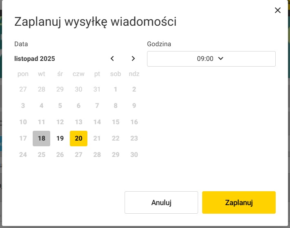This screenshot has height=228, width=290.
Task: Click the 09:00 time value
Action: point(205,58)
